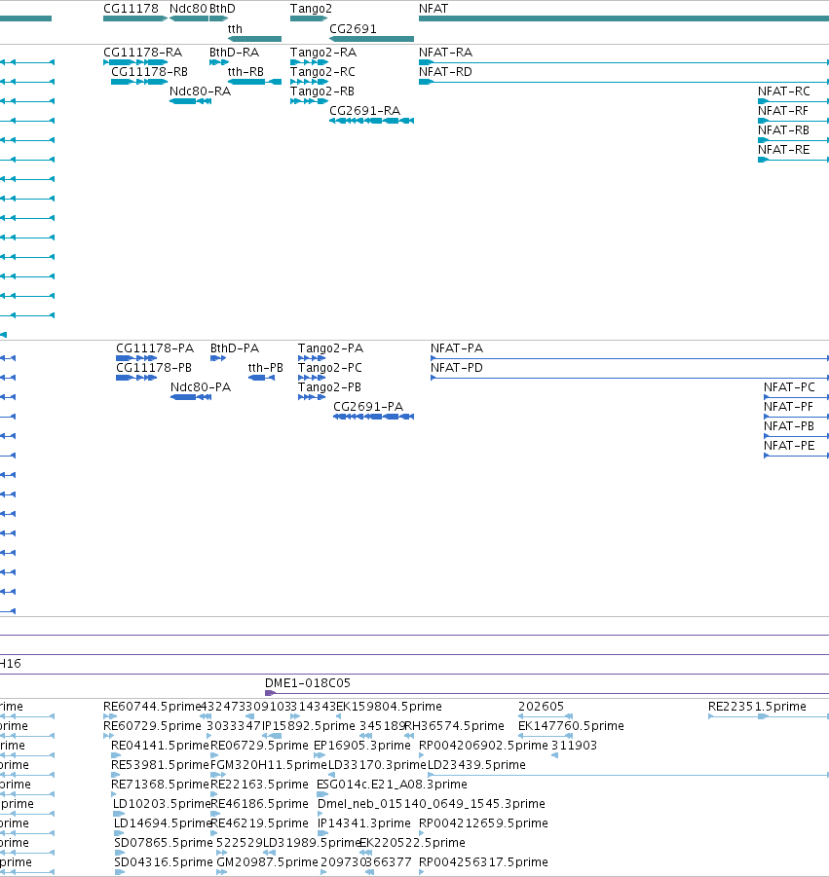
Task: Click EST 202605 label
Action: point(541,707)
